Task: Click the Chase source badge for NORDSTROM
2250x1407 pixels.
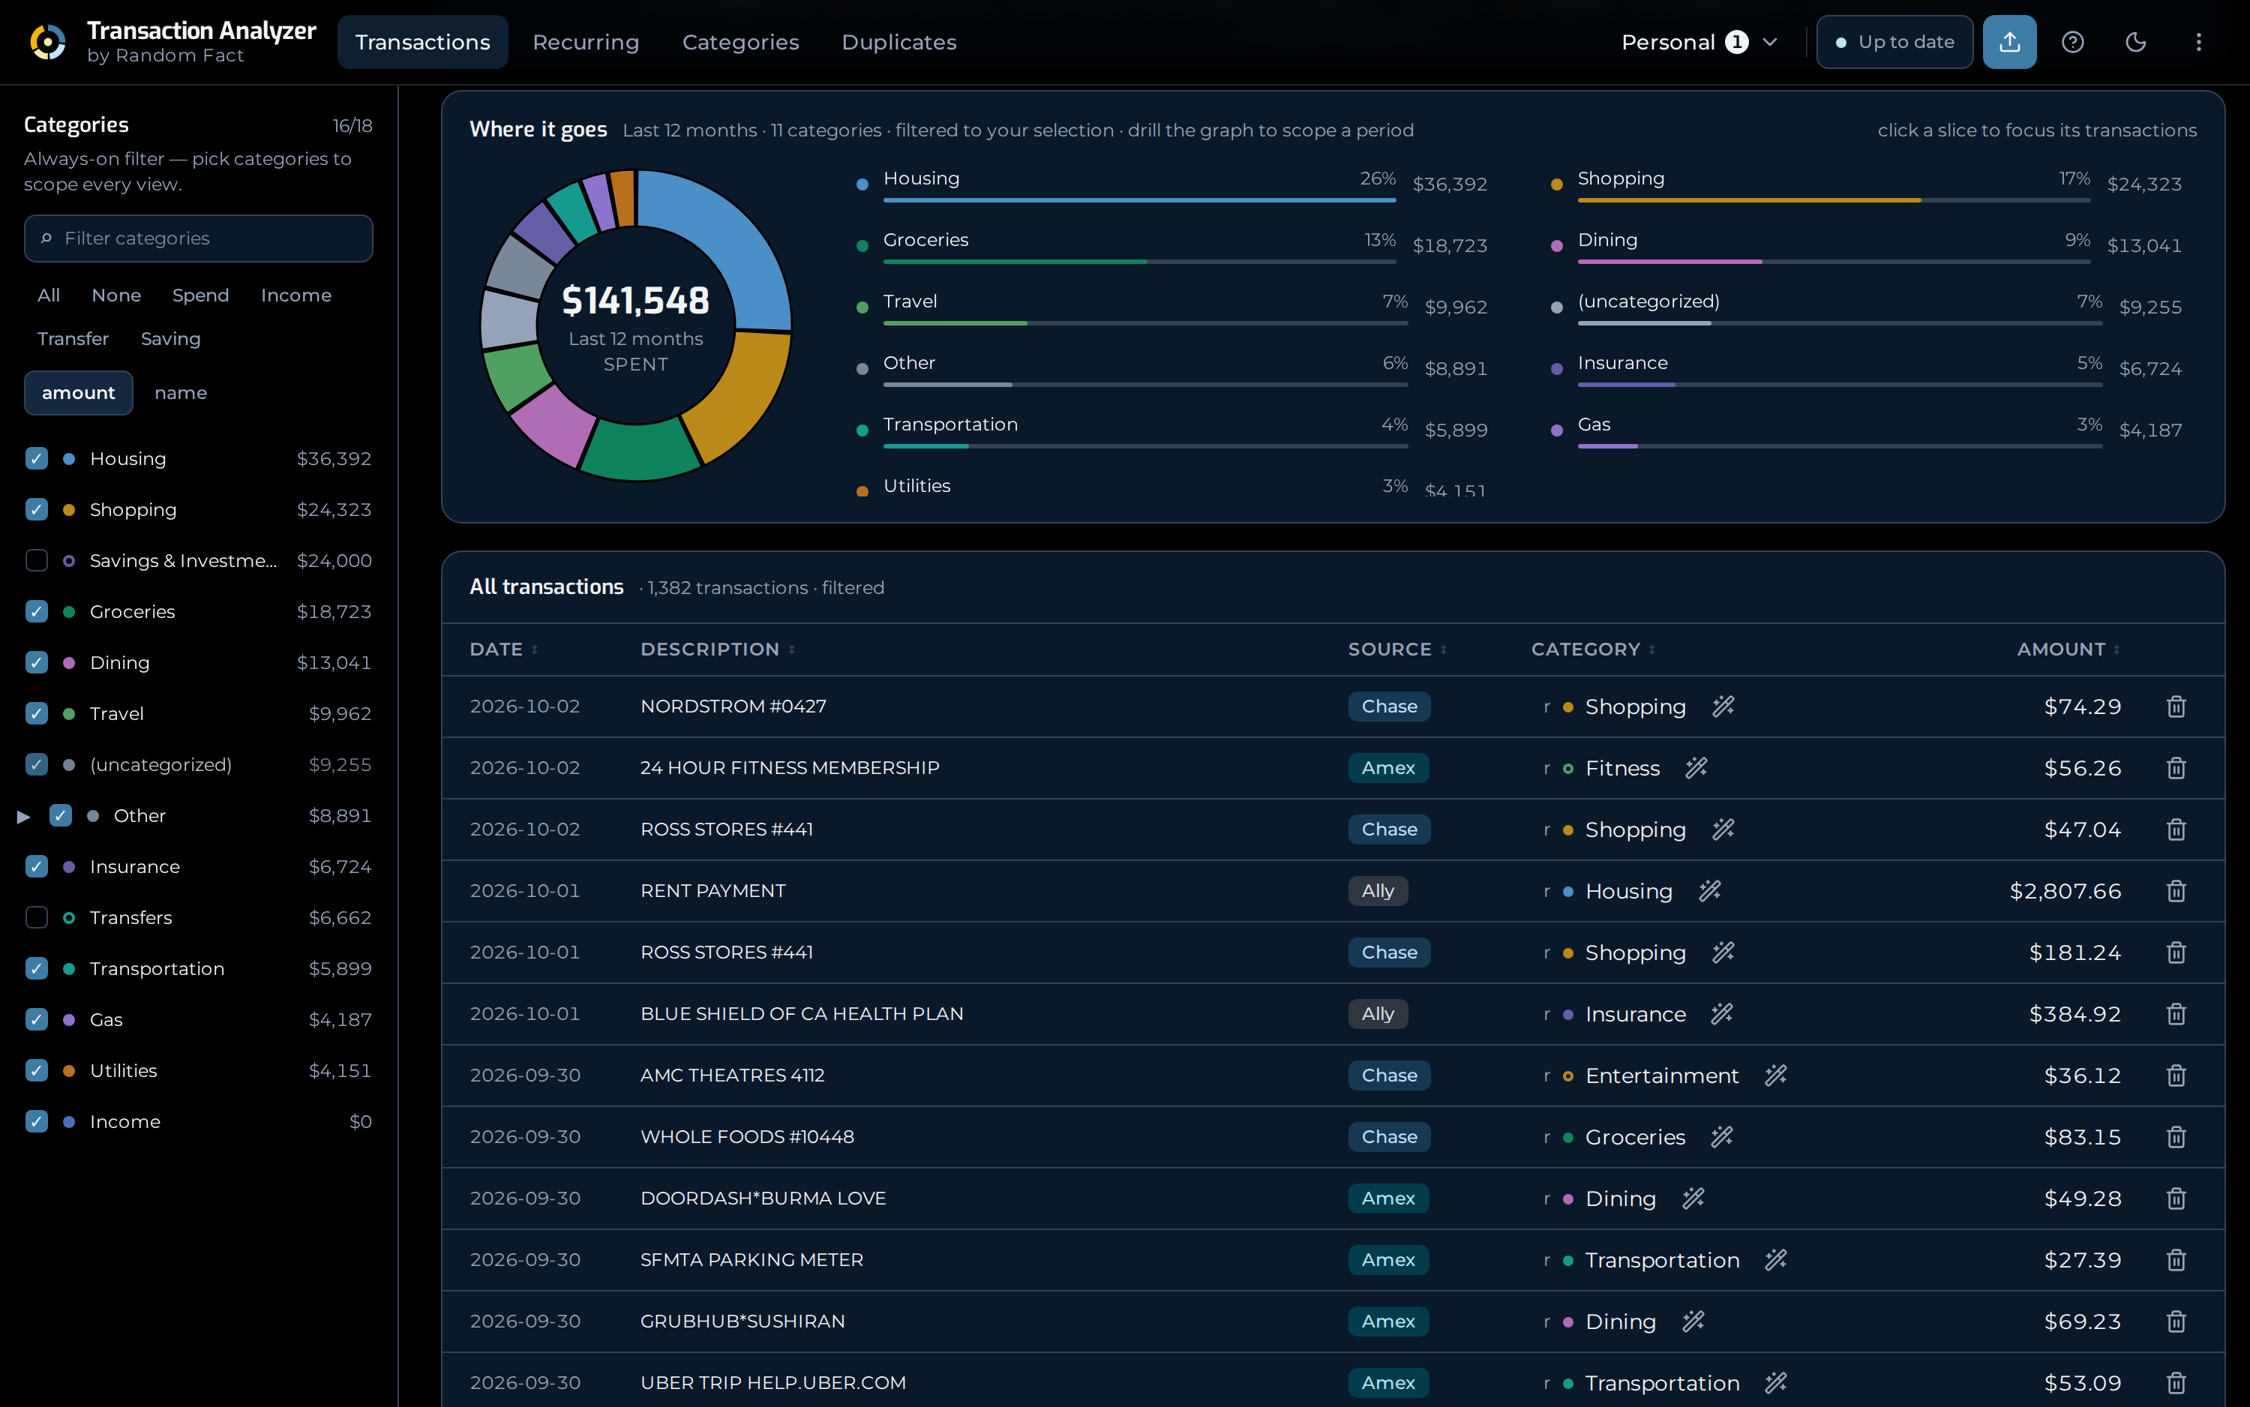Action: pos(1389,706)
